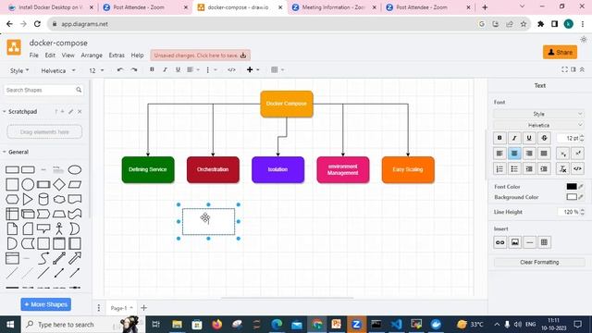This screenshot has width=592, height=333.
Task: Align text left in Text panel
Action: (x=499, y=154)
